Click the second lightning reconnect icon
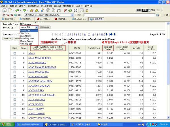This screenshot has height=127, width=170. [37, 10]
